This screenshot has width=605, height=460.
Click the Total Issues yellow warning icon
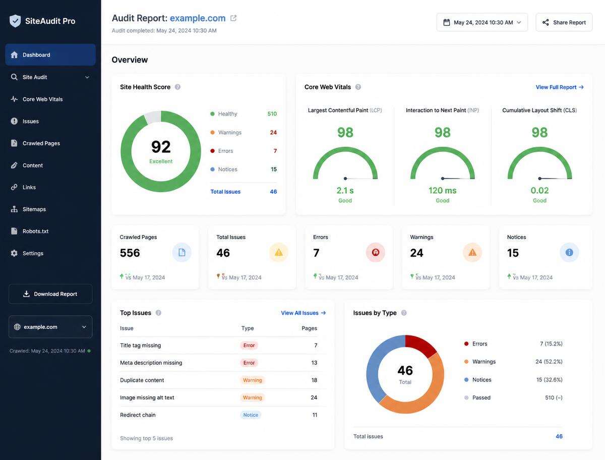point(279,252)
